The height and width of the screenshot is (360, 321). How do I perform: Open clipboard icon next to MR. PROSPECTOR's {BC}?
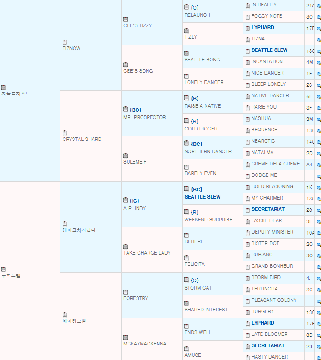tap(126, 109)
